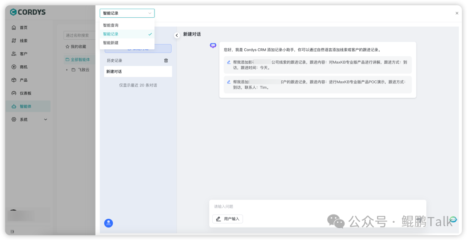Click the 智能体 robot icon
Viewport: 467px width, 240px height.
(x=14, y=106)
